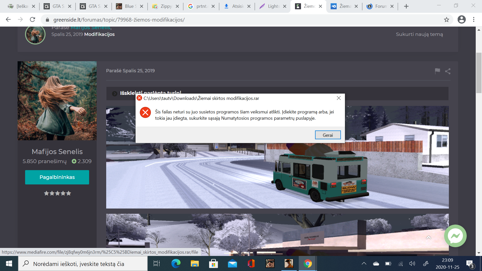Viewport: 482px width, 271px height.
Task: Switch to Blue S tab
Action: [x=130, y=6]
